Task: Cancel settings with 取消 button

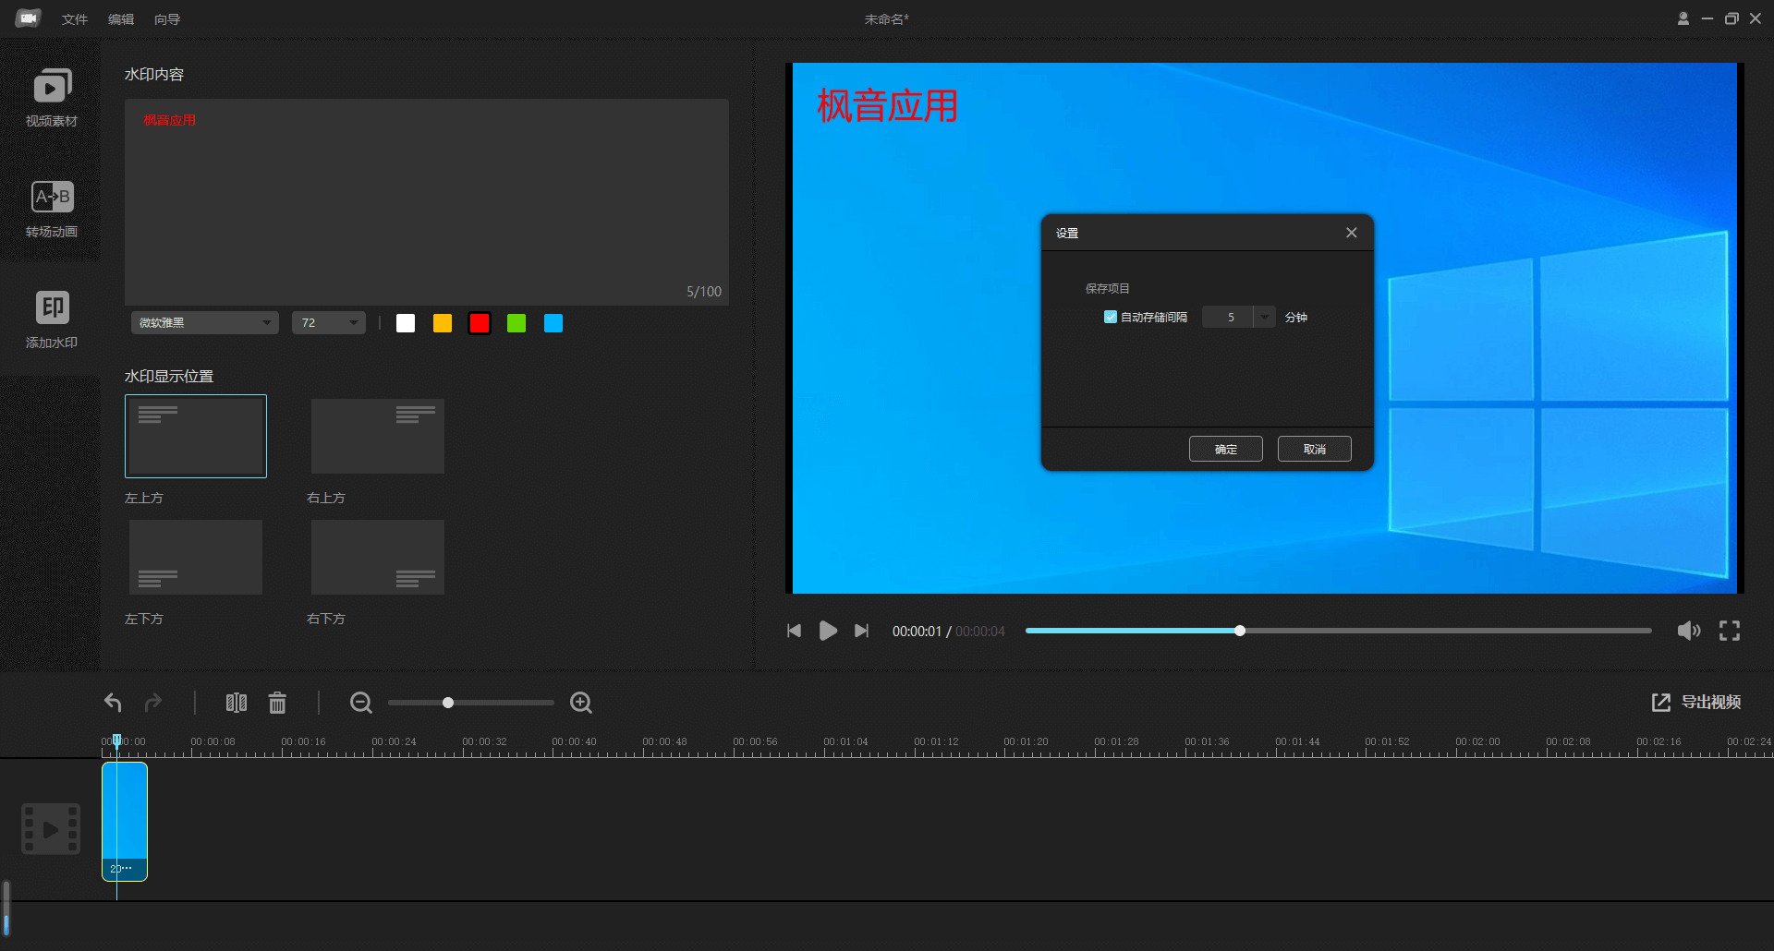Action: click(x=1314, y=449)
